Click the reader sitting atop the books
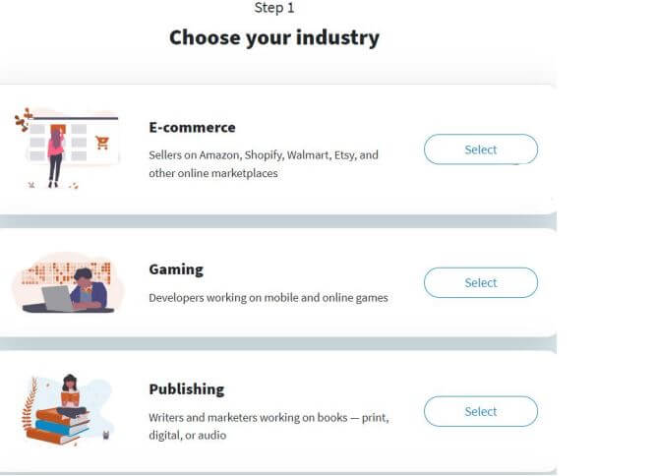Image resolution: width=657 pixels, height=476 pixels. 69,391
